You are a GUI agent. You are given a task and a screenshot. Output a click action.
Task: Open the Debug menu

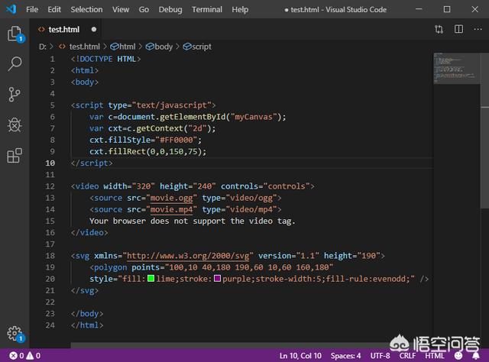[170, 9]
